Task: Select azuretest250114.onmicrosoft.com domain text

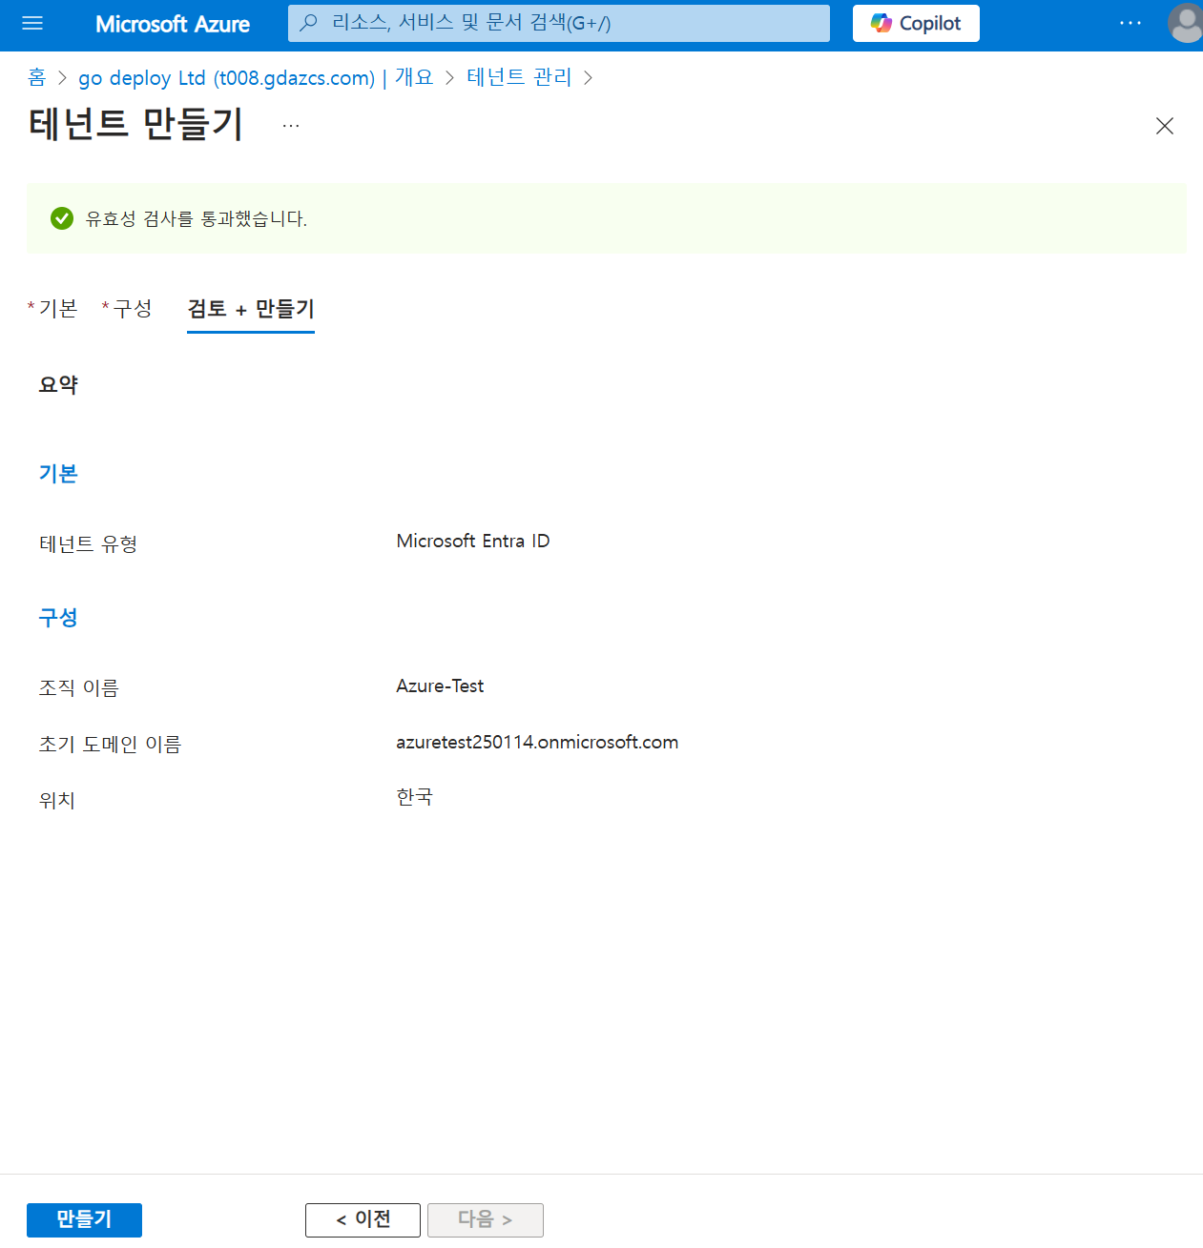Action: pyautogui.click(x=537, y=742)
